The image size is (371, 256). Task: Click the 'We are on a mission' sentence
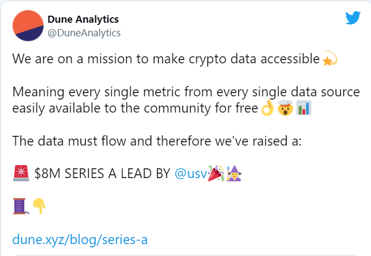tap(166, 58)
